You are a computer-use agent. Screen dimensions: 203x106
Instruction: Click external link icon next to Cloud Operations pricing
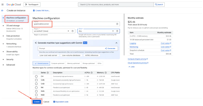coord(148,63)
